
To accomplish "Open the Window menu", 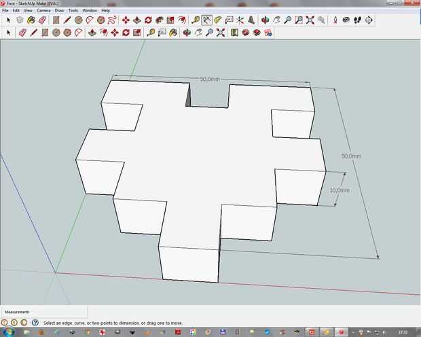I will 89,11.
